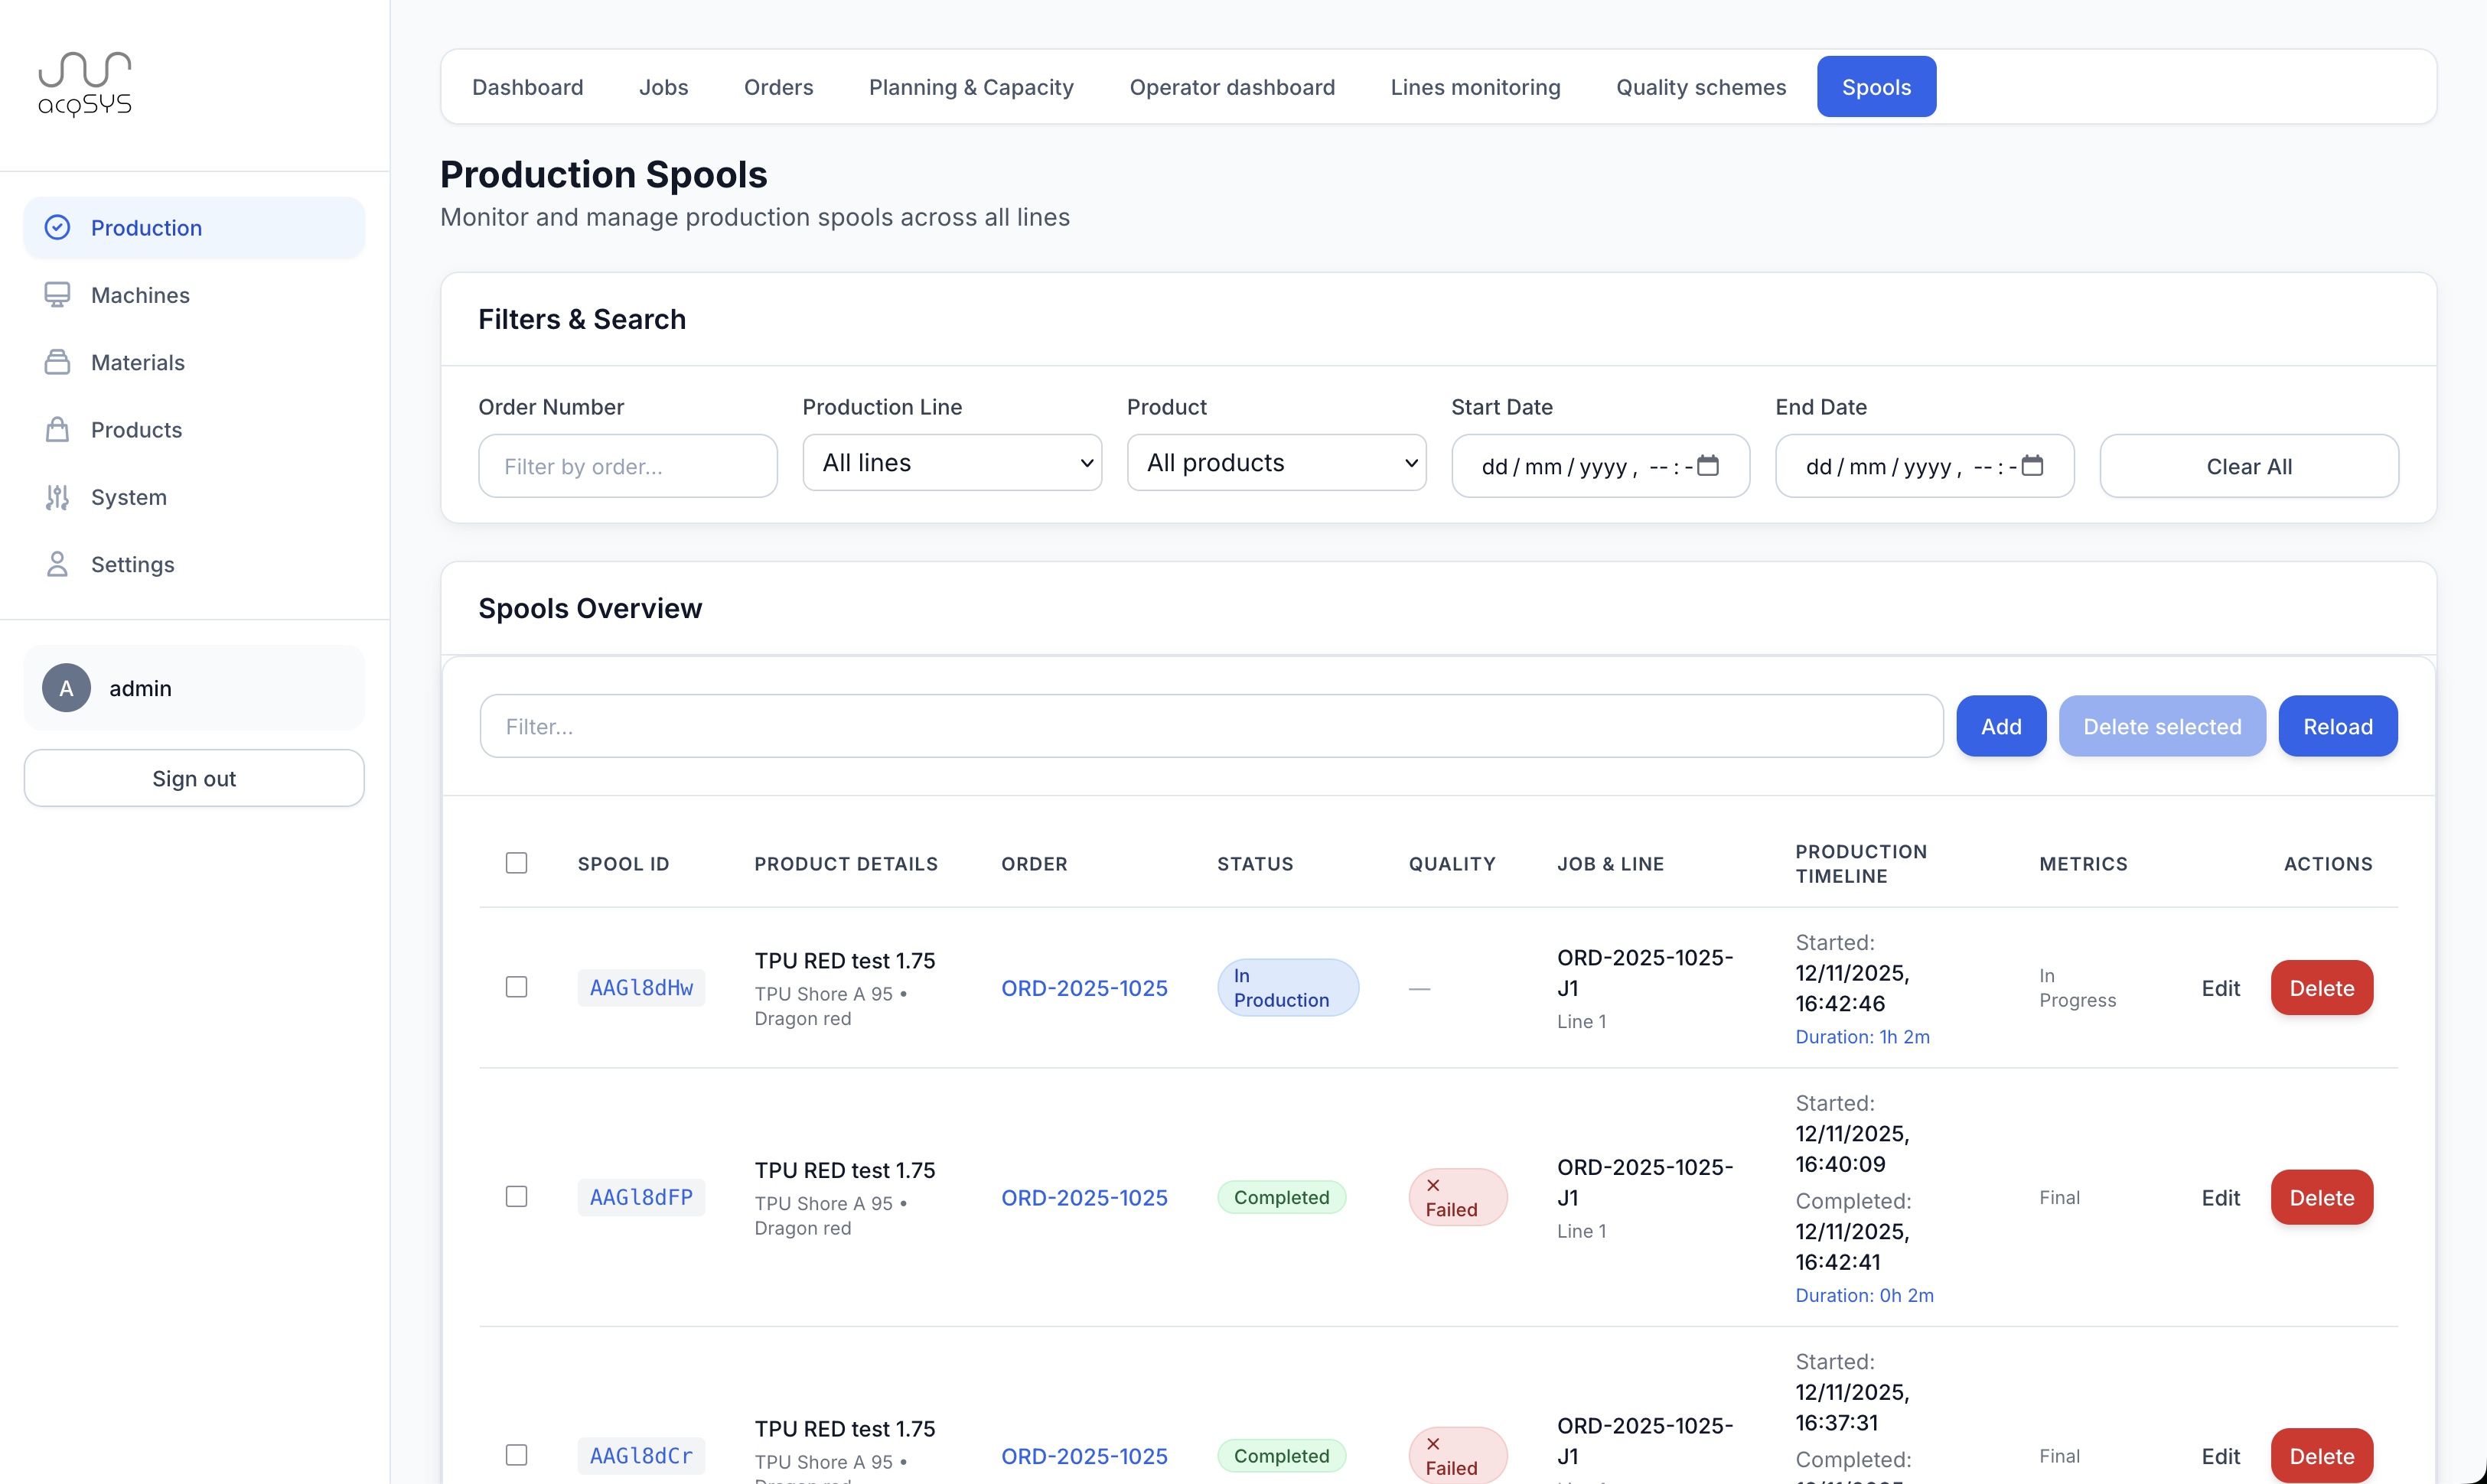Click the Products bag icon in sidebar
The height and width of the screenshot is (1484, 2487).
[57, 429]
